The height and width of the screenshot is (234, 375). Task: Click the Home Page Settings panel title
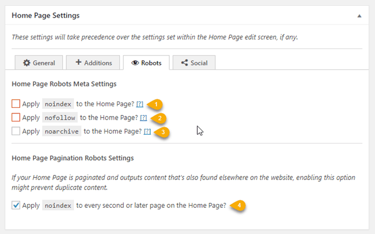(x=46, y=15)
